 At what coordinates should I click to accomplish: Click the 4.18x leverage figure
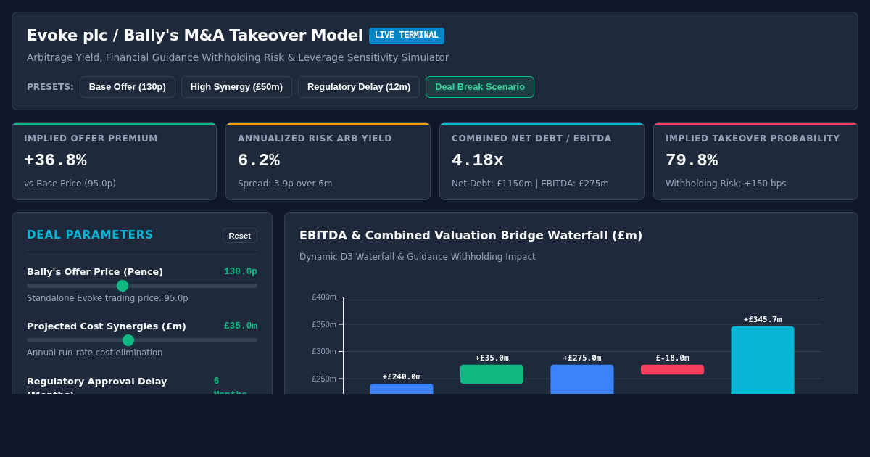coord(478,160)
